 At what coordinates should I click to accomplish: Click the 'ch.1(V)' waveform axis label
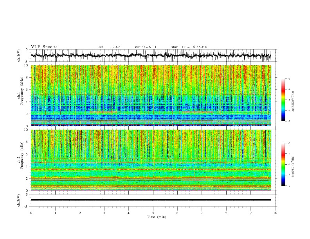click(x=19, y=55)
